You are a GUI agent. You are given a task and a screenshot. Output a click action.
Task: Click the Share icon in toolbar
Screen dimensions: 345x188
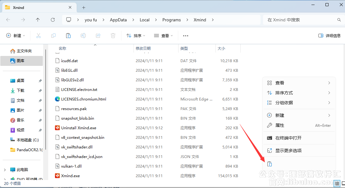point(98,36)
